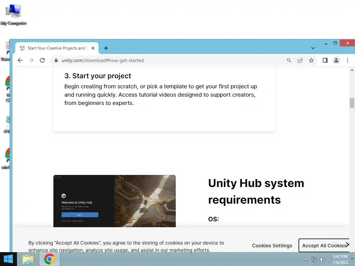Open File Explorer from the taskbar
This screenshot has height=266, width=355.
(x=28, y=259)
